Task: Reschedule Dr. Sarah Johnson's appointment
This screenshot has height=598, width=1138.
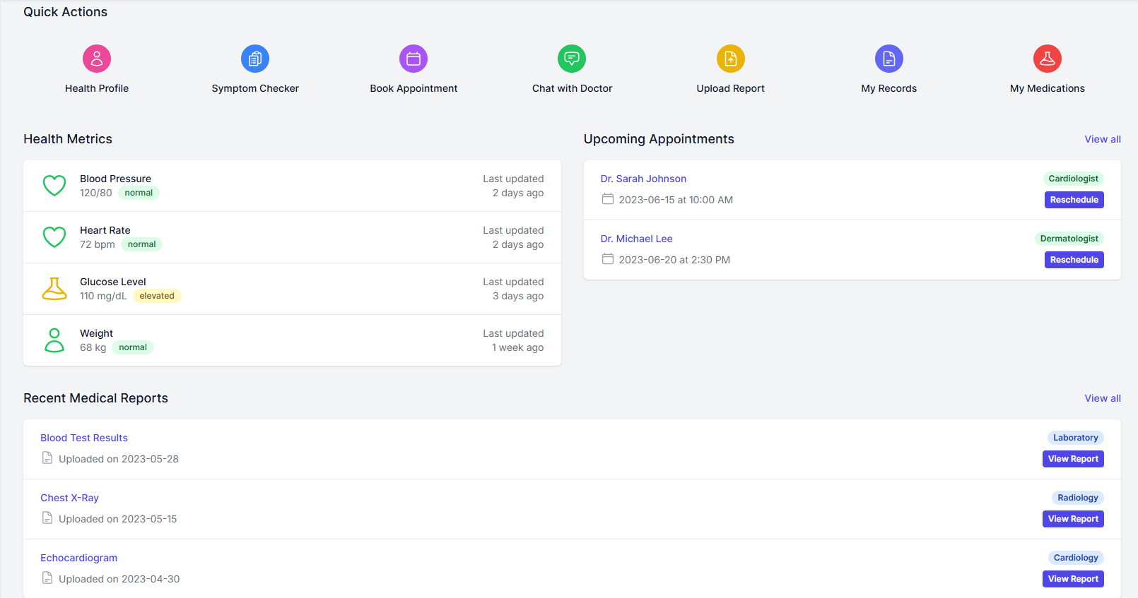Action: [1074, 200]
